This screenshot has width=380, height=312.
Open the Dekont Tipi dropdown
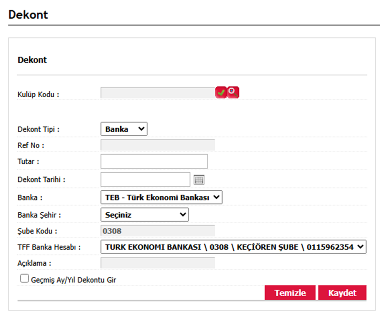tap(124, 129)
